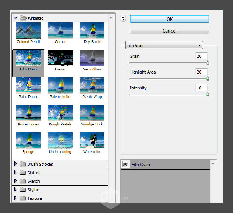Choose the Rough Pastels filter thumbnail

point(60,113)
